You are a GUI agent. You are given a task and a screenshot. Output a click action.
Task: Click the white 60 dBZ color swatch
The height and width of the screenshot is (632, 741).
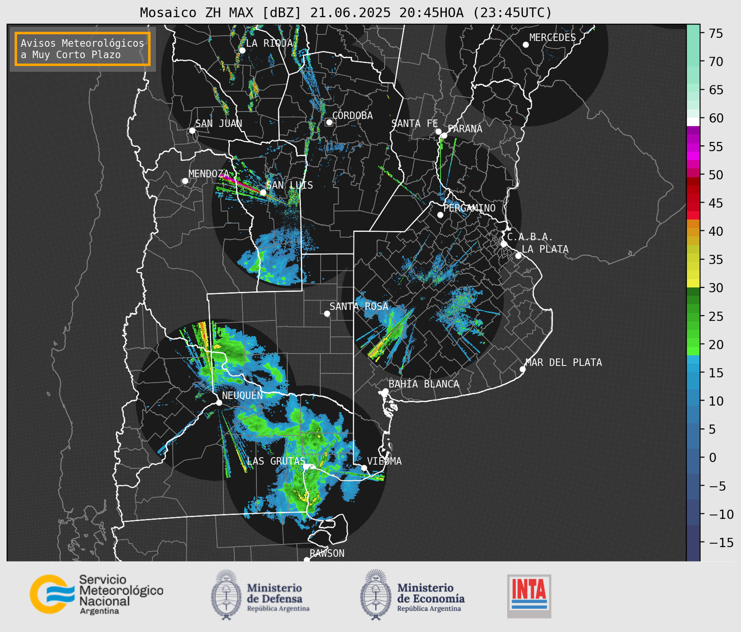click(x=693, y=122)
